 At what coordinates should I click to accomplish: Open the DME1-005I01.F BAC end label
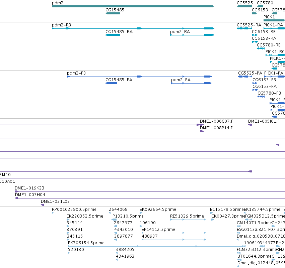pos(264,121)
